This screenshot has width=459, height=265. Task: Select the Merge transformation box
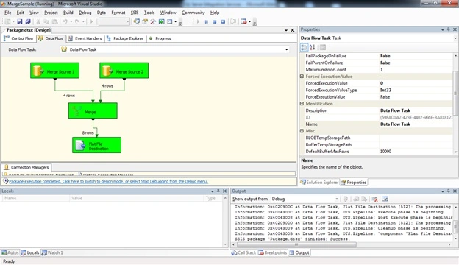tap(93, 110)
